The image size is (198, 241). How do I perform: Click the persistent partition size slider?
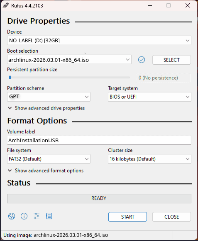click(69, 78)
